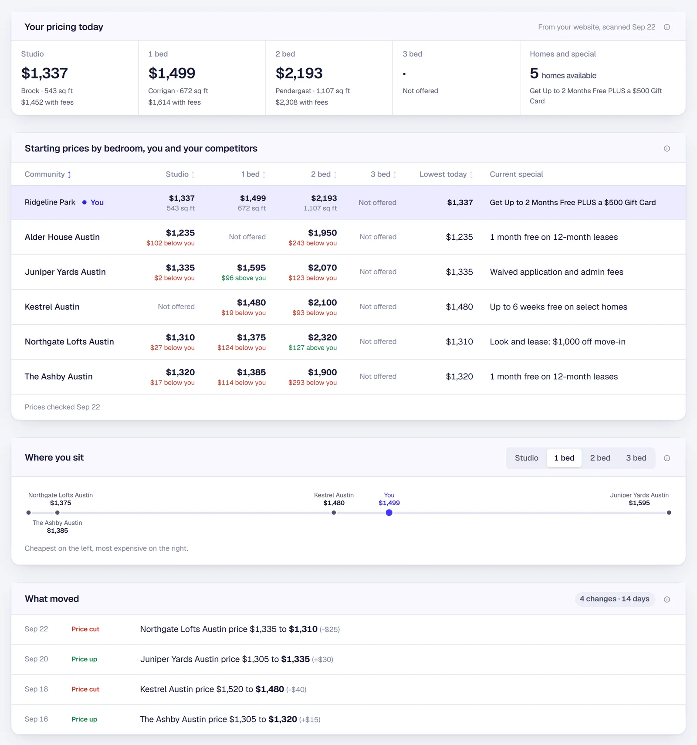The width and height of the screenshot is (697, 745).
Task: Open the Juniper Yards Austin row
Action: click(348, 272)
